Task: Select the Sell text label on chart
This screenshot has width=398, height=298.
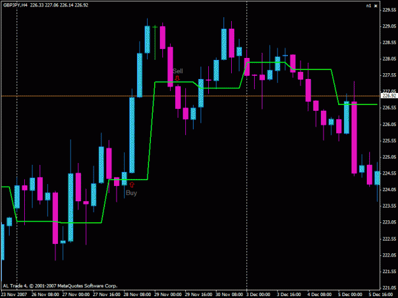Action: pyautogui.click(x=178, y=71)
